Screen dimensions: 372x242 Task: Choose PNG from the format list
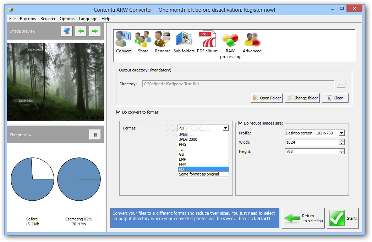203,144
